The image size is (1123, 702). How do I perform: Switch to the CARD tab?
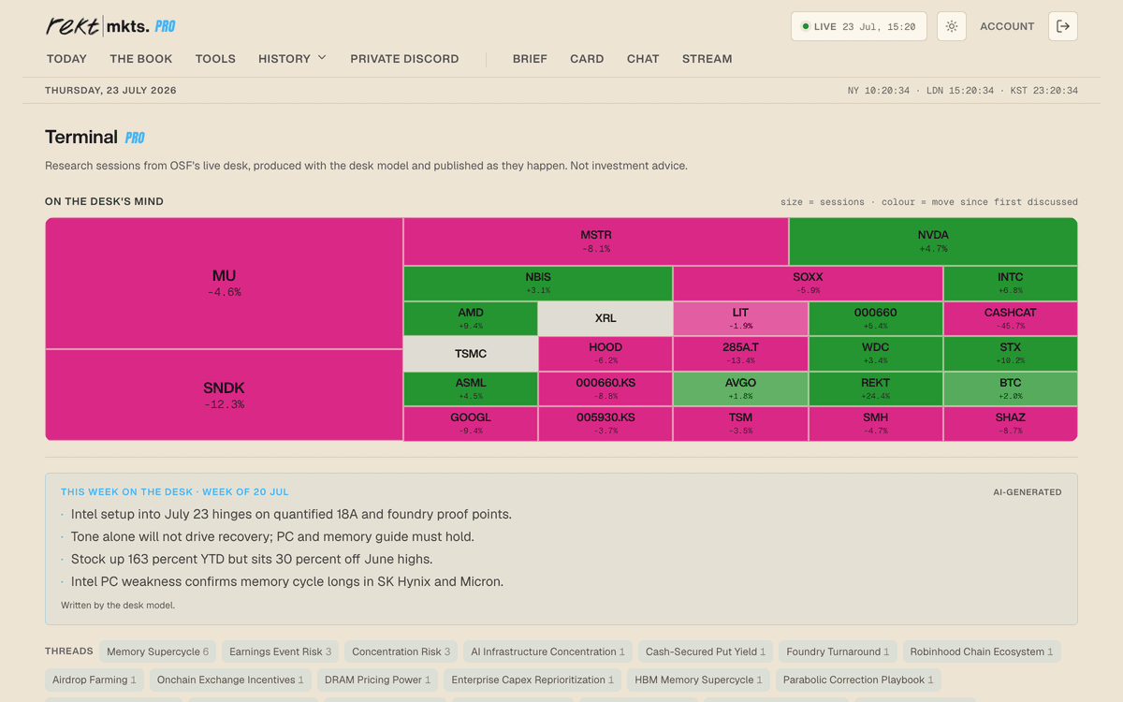[587, 58]
